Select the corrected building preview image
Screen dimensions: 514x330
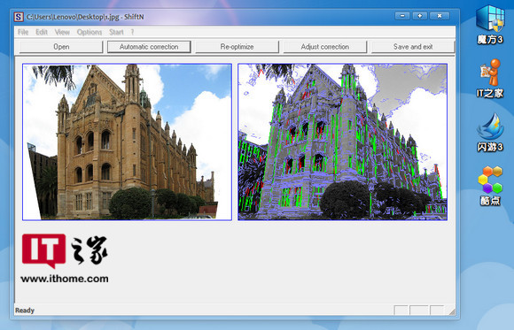click(128, 142)
